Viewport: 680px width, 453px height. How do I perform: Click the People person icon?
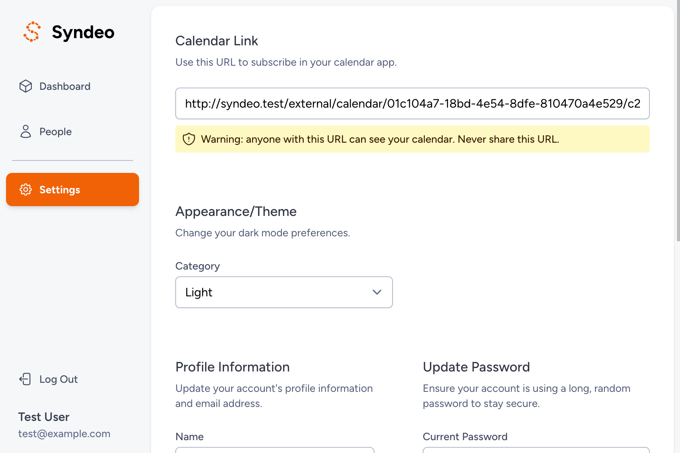(26, 131)
